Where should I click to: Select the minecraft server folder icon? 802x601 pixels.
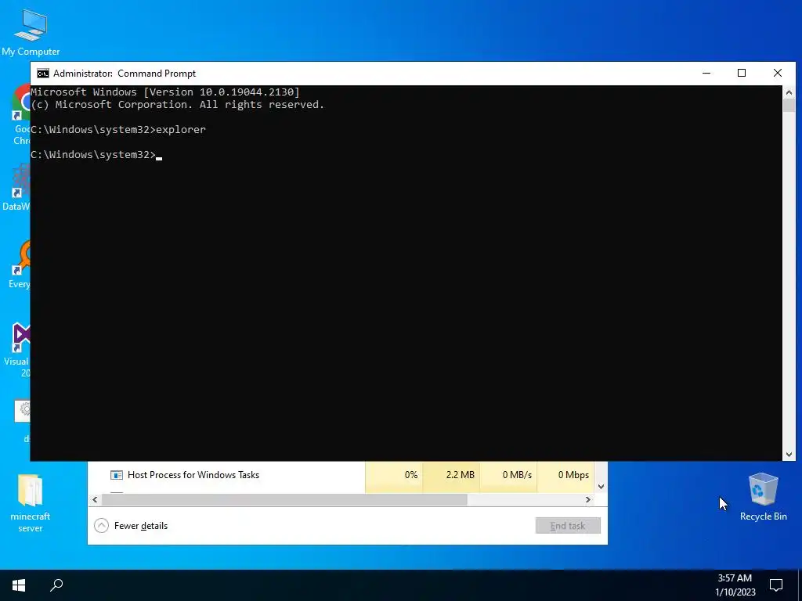pos(31,503)
